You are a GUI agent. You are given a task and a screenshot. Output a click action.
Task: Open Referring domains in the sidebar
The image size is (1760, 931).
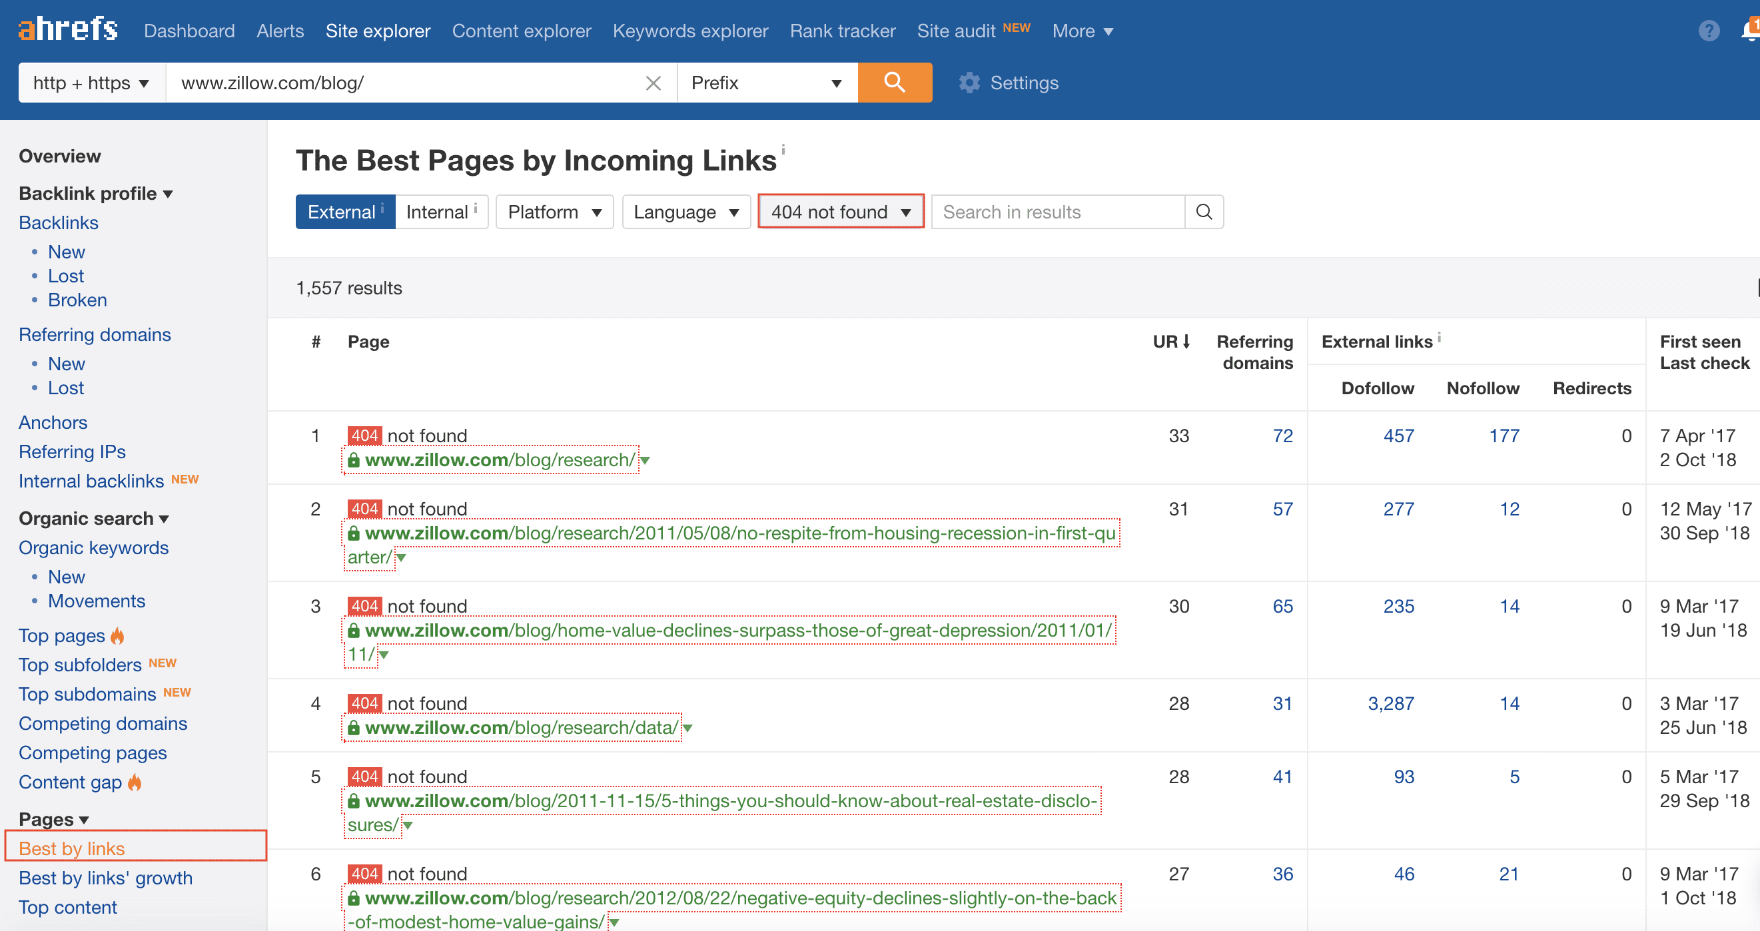[95, 335]
